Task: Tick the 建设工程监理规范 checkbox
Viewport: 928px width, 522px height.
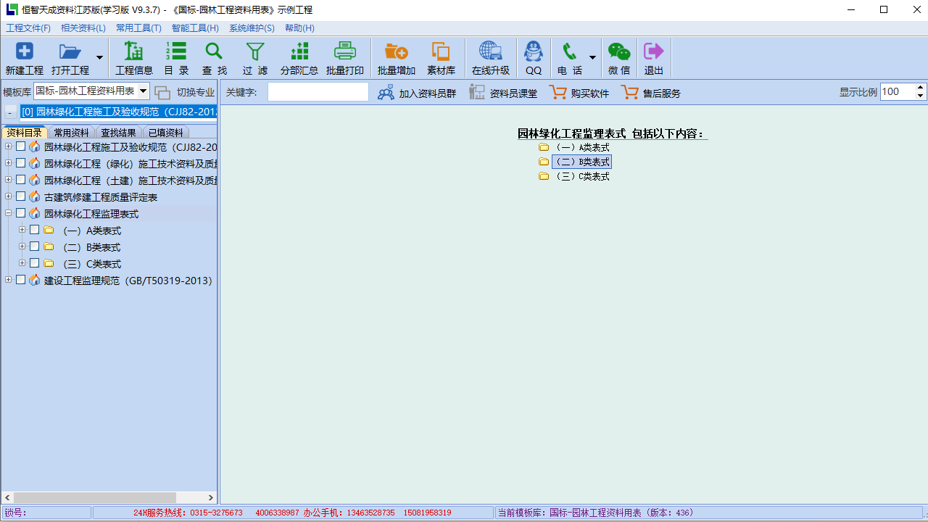Action: pos(20,279)
